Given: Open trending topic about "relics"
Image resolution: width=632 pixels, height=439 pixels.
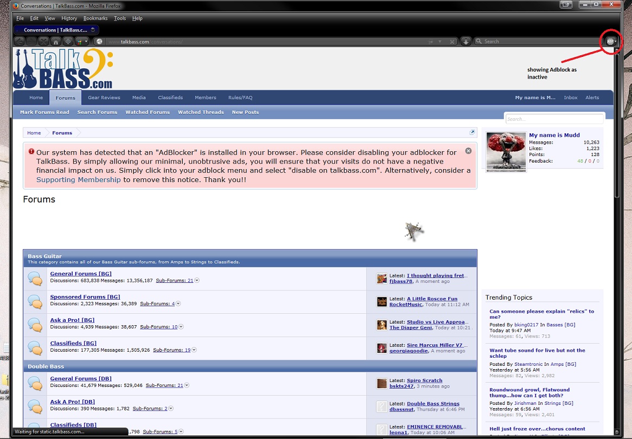Looking at the screenshot, I should (x=542, y=314).
